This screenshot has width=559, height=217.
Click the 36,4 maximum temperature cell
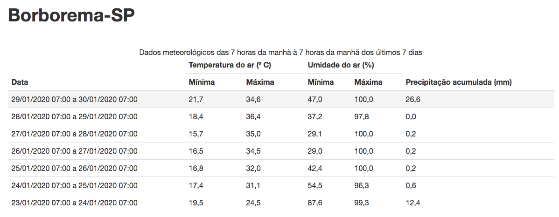(253, 116)
